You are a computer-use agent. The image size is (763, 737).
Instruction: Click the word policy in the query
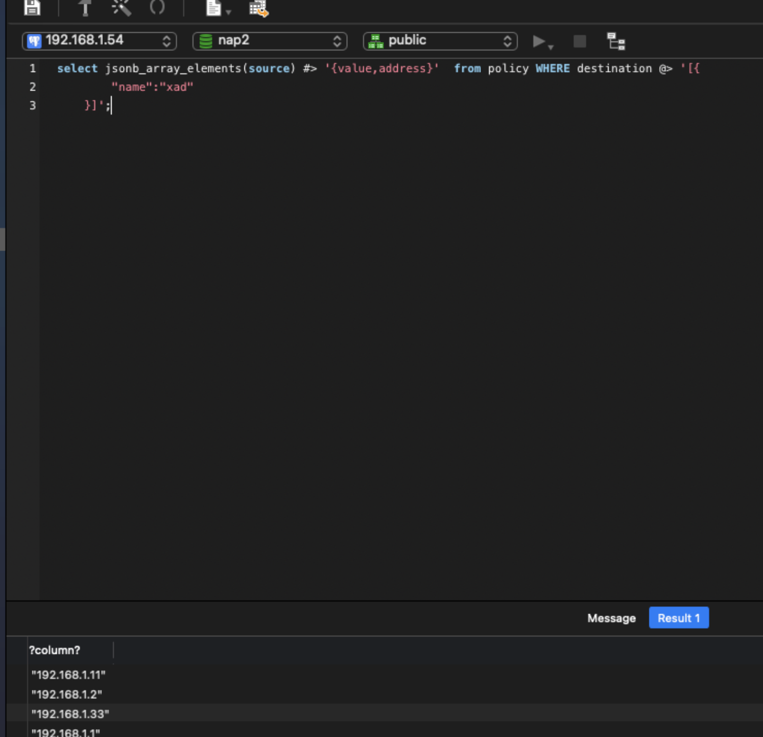tap(508, 69)
